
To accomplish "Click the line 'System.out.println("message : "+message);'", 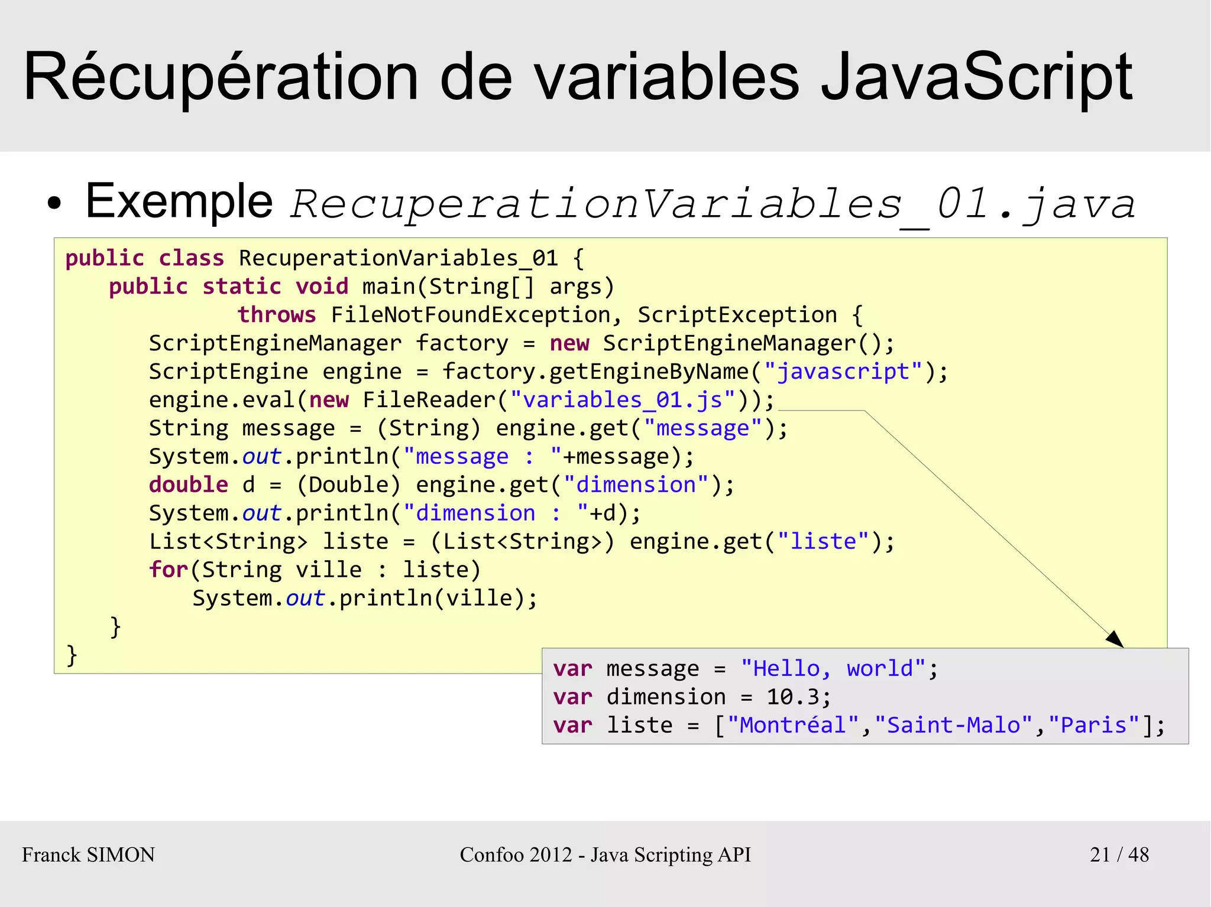I will (x=422, y=457).
